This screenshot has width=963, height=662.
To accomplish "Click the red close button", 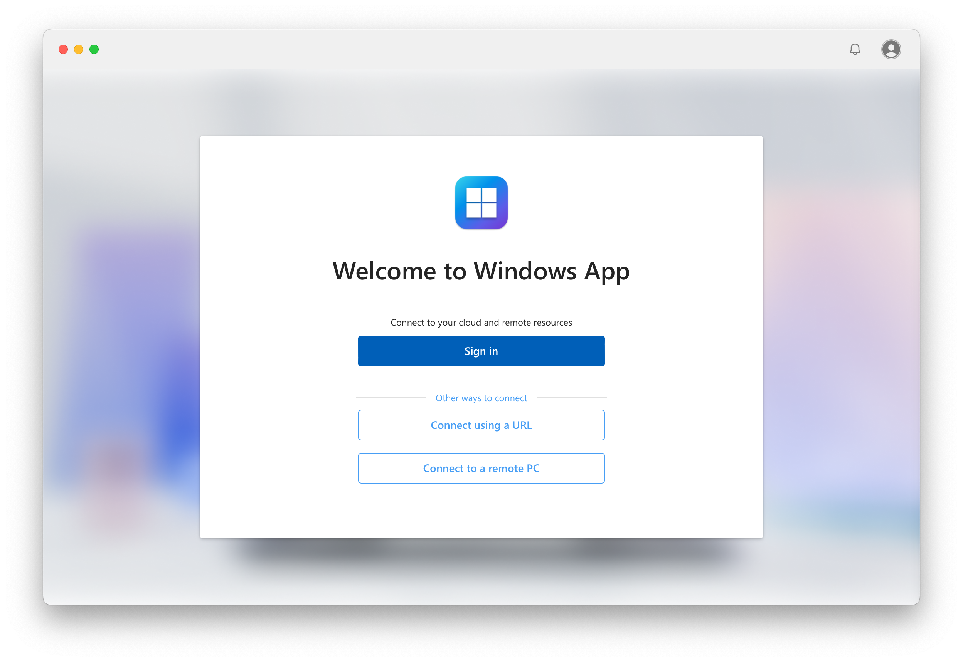I will pyautogui.click(x=60, y=50).
